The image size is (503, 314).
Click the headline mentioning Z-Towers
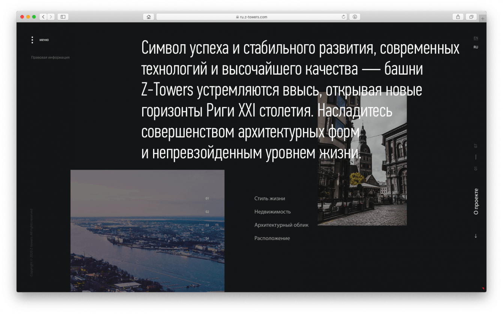point(300,101)
